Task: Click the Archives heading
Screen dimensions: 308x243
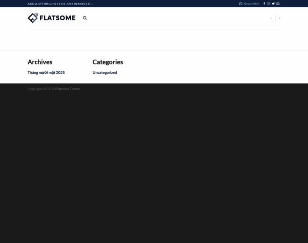Action: [x=40, y=62]
